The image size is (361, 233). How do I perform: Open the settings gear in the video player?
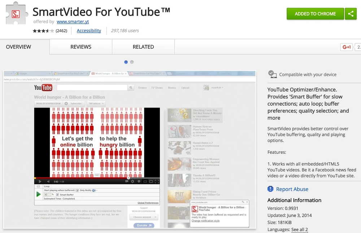tap(132, 181)
